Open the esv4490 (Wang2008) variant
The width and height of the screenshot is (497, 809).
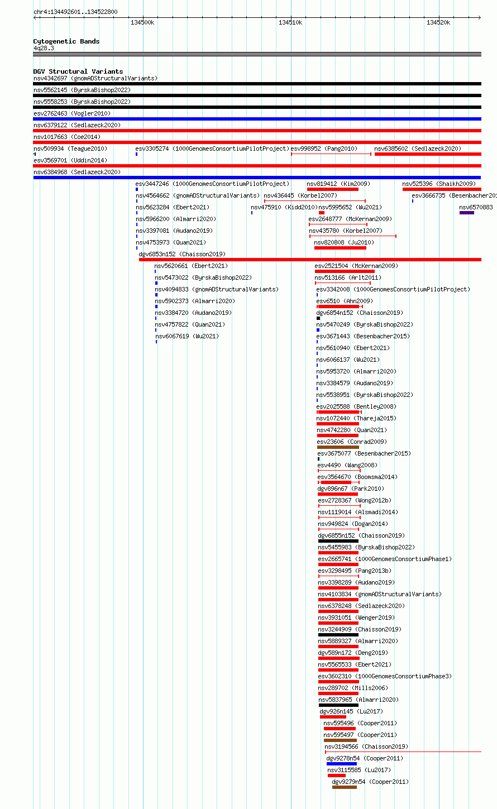(347, 466)
